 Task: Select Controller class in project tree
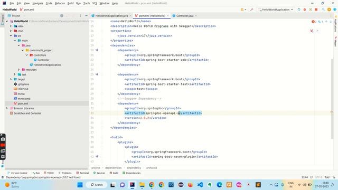click(41, 60)
